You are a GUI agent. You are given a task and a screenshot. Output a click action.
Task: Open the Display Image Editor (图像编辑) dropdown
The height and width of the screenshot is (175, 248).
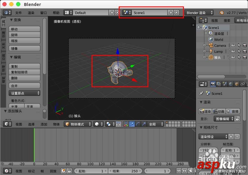pyautogui.click(x=223, y=119)
